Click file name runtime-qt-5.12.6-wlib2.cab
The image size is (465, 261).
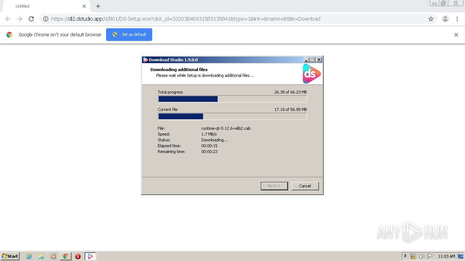click(226, 128)
